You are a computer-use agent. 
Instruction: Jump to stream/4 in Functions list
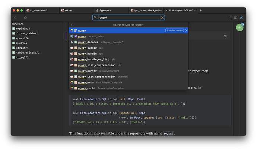point(22,48)
